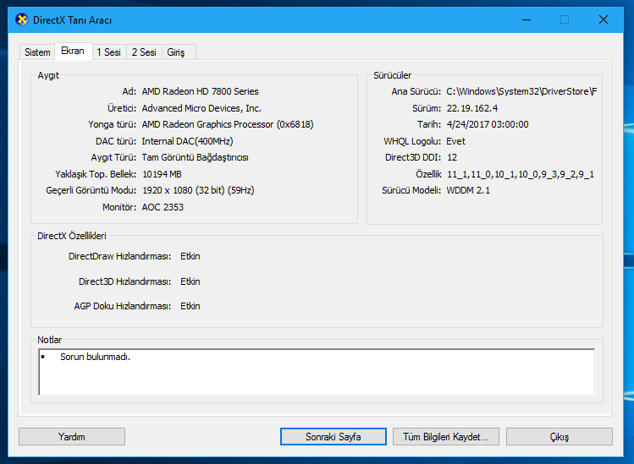
Task: Click 'Tam Görüntü Bağdaştırıcısı' value
Action: [x=195, y=157]
